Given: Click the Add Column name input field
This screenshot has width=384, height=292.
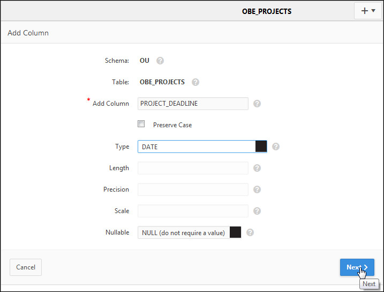Looking at the screenshot, I should tap(193, 104).
